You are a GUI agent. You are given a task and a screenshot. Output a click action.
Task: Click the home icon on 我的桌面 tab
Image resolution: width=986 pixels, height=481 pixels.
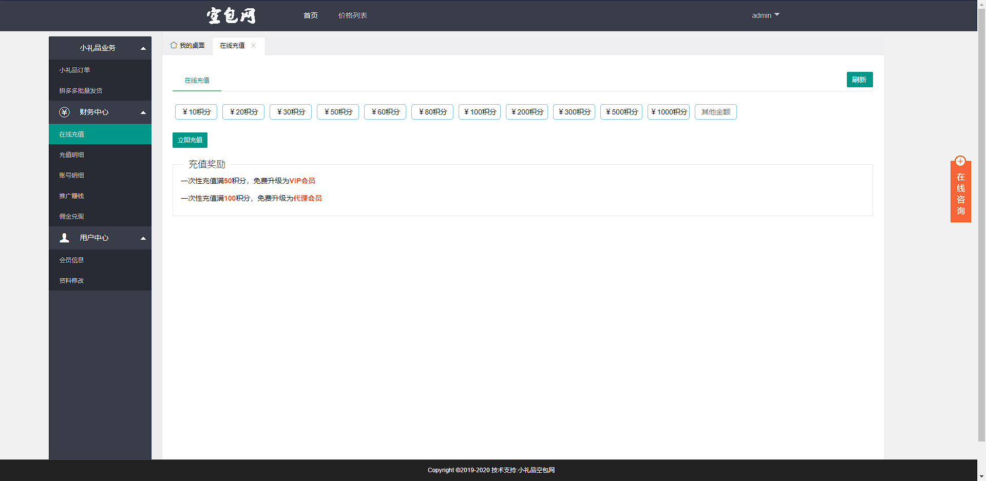pos(174,45)
